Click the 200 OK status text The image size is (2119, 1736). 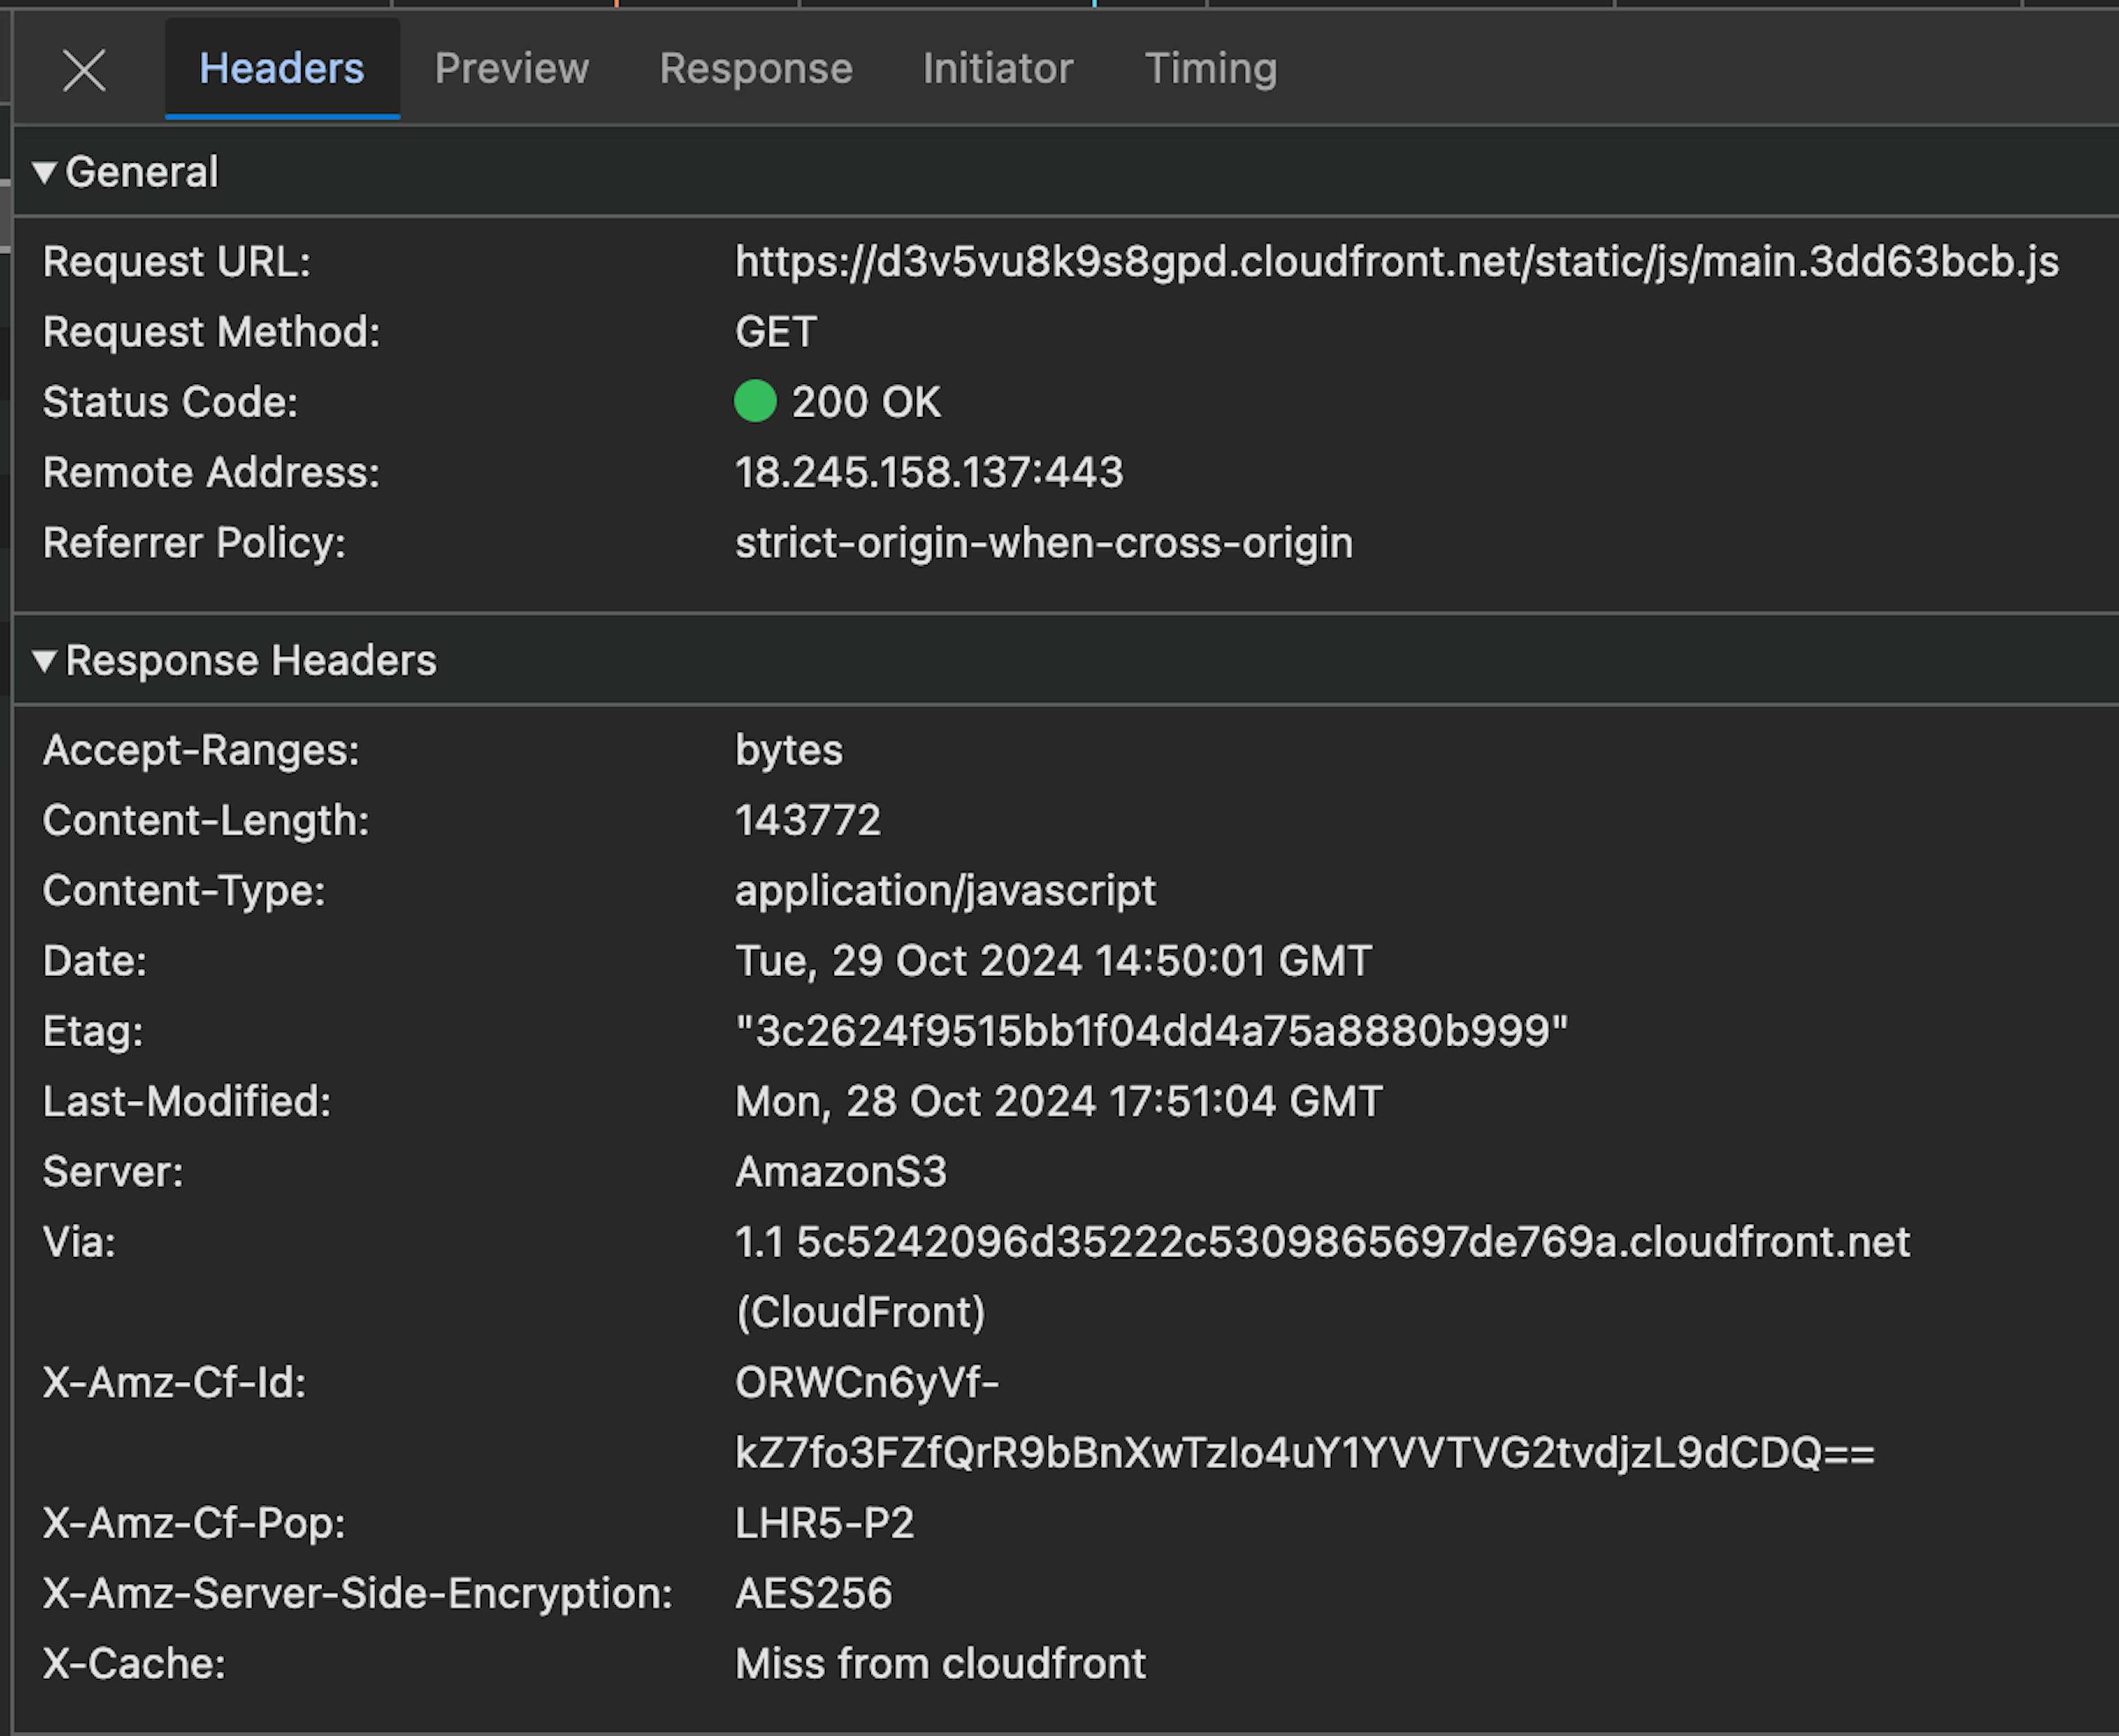click(x=866, y=402)
